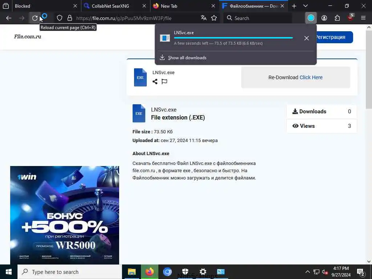Open uBlock Origin extension icon
Image resolution: width=372 pixels, height=279 pixels.
point(351,17)
